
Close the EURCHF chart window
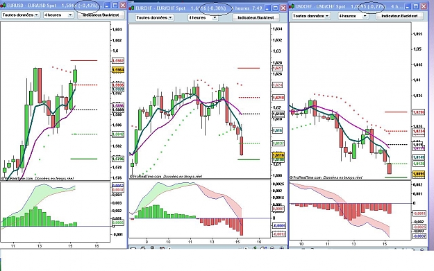[283, 8]
